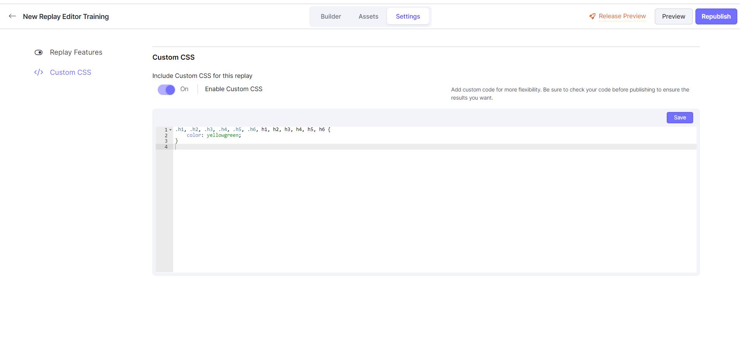
Task: Select Custom CSS in sidebar
Action: [x=71, y=72]
